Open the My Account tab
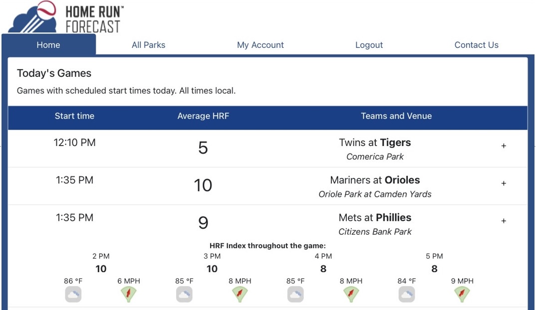The height and width of the screenshot is (310, 536). coord(260,45)
